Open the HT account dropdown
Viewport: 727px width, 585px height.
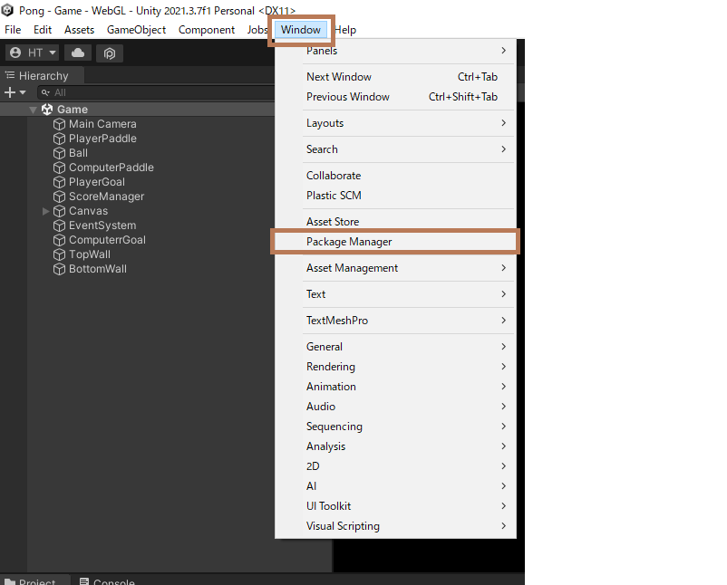tap(33, 53)
